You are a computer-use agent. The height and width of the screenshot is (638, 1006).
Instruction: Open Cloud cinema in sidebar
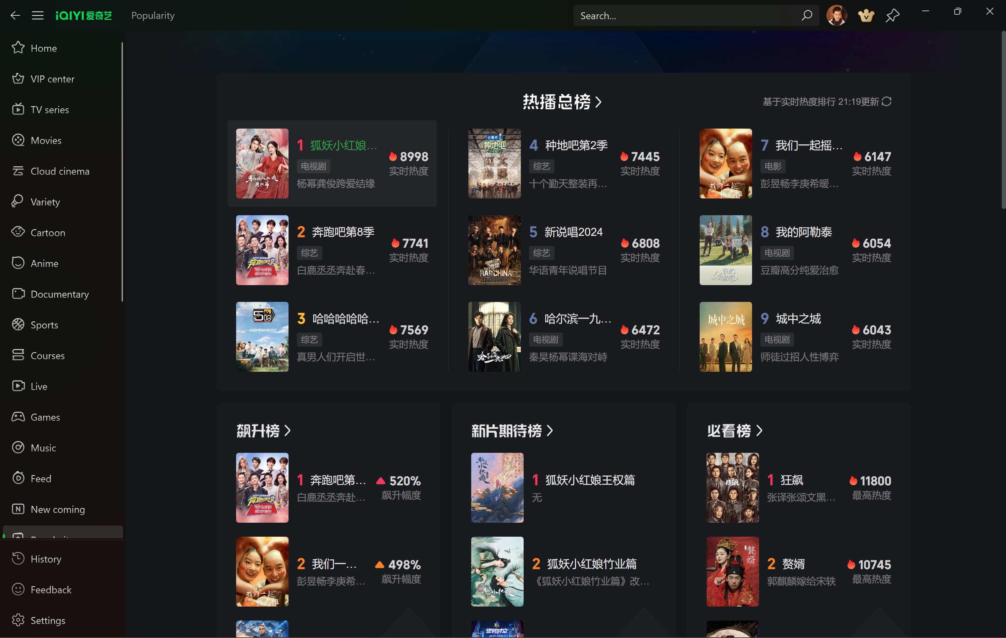(60, 171)
